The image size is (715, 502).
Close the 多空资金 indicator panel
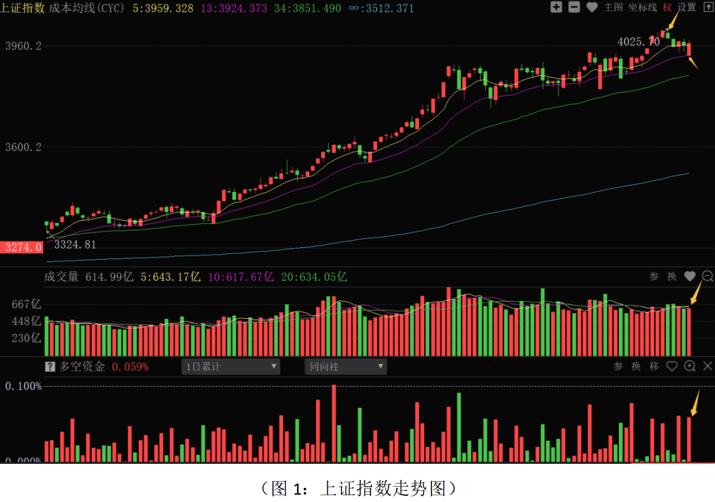click(x=708, y=366)
